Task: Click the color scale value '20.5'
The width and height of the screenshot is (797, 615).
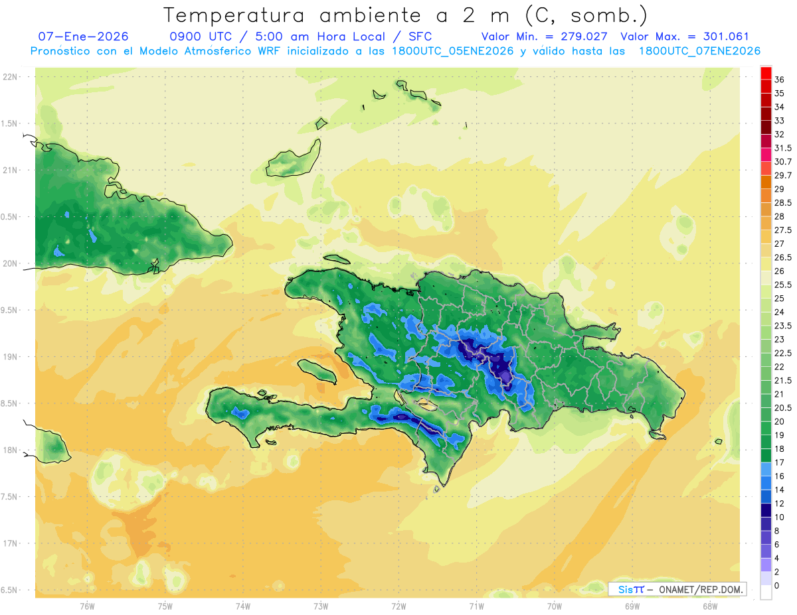Action: tap(783, 408)
